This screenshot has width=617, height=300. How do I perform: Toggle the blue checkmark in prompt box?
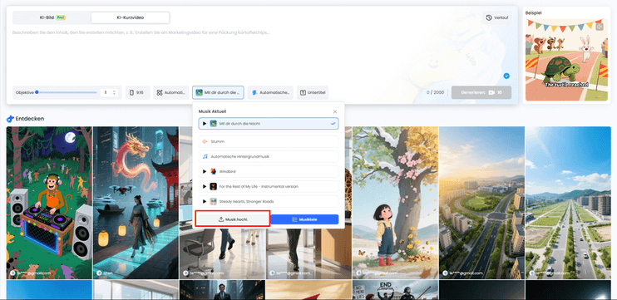(506, 76)
